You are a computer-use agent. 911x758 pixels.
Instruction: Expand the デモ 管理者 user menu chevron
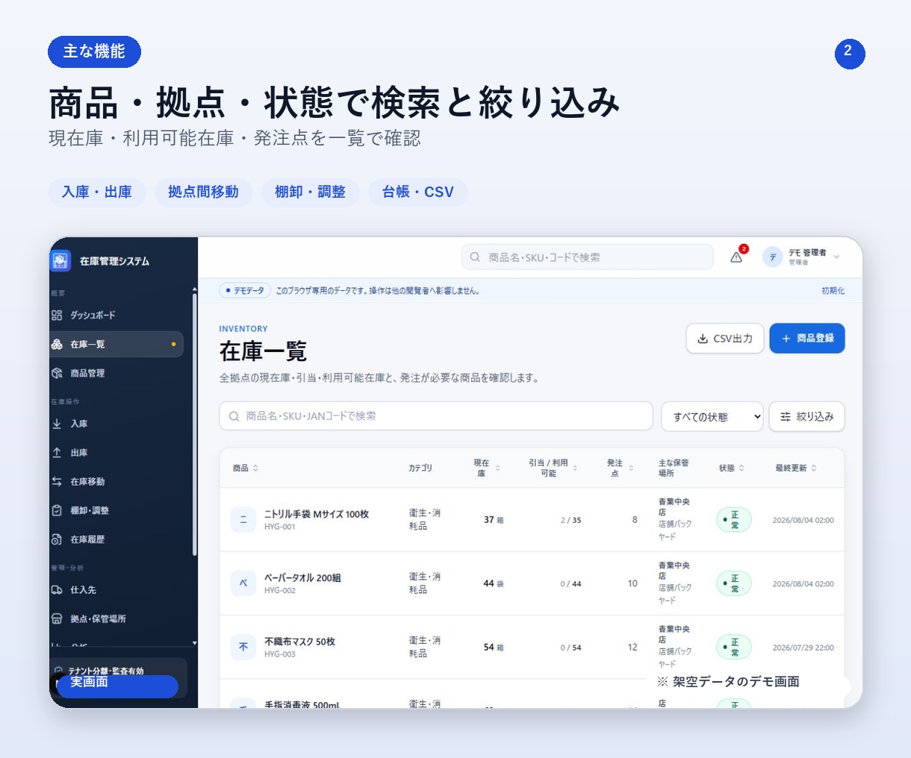[x=837, y=257]
